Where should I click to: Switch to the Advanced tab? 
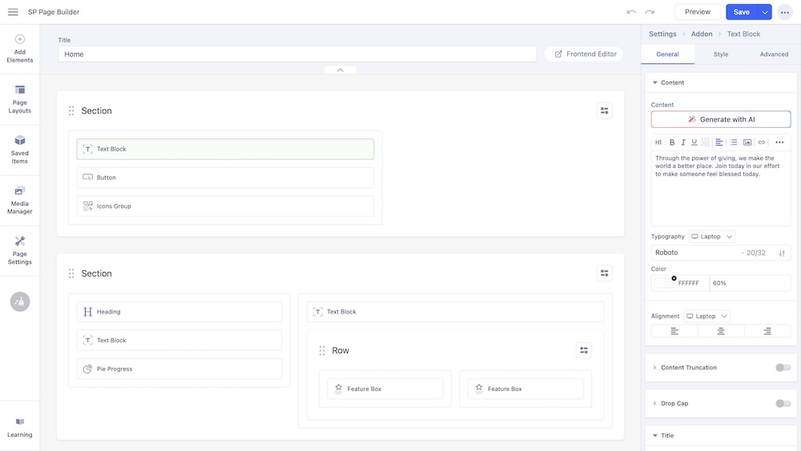774,54
